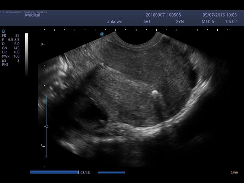Click the Unkown patient name field
This screenshot has width=244, height=183.
pos(114,22)
